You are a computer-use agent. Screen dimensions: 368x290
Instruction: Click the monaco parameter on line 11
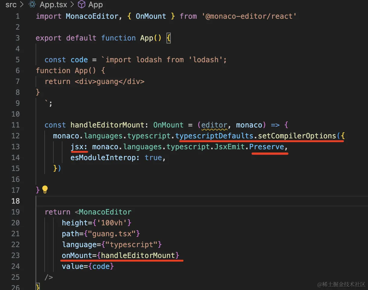[x=249, y=125]
